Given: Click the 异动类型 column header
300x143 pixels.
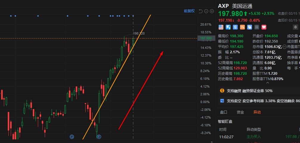Looking at the screenshot, I should click(x=254, y=130).
